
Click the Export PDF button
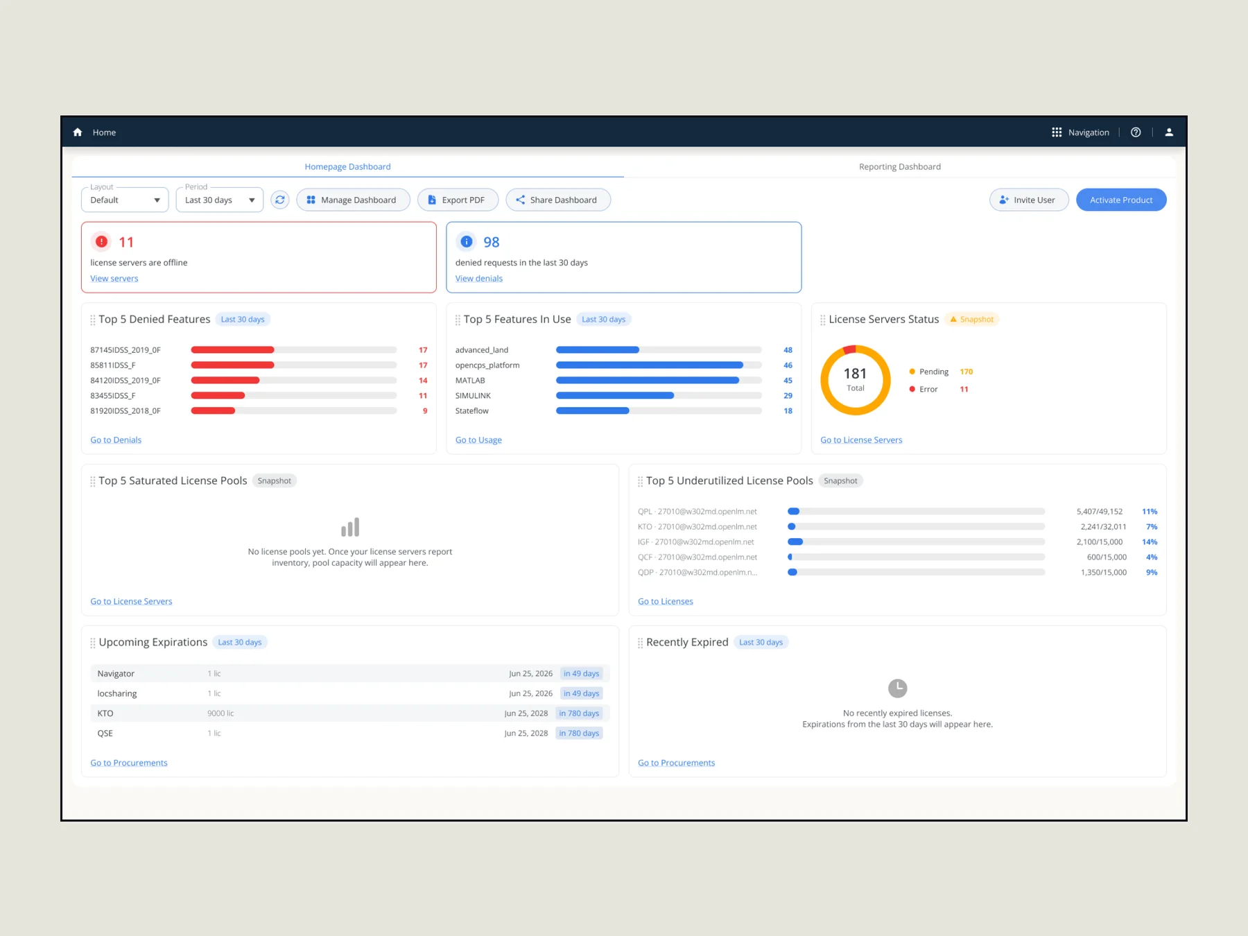point(458,200)
